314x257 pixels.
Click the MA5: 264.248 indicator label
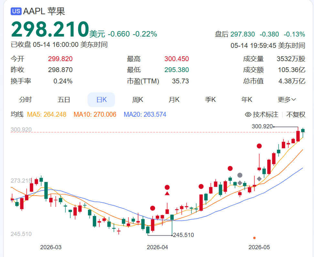(x=47, y=114)
